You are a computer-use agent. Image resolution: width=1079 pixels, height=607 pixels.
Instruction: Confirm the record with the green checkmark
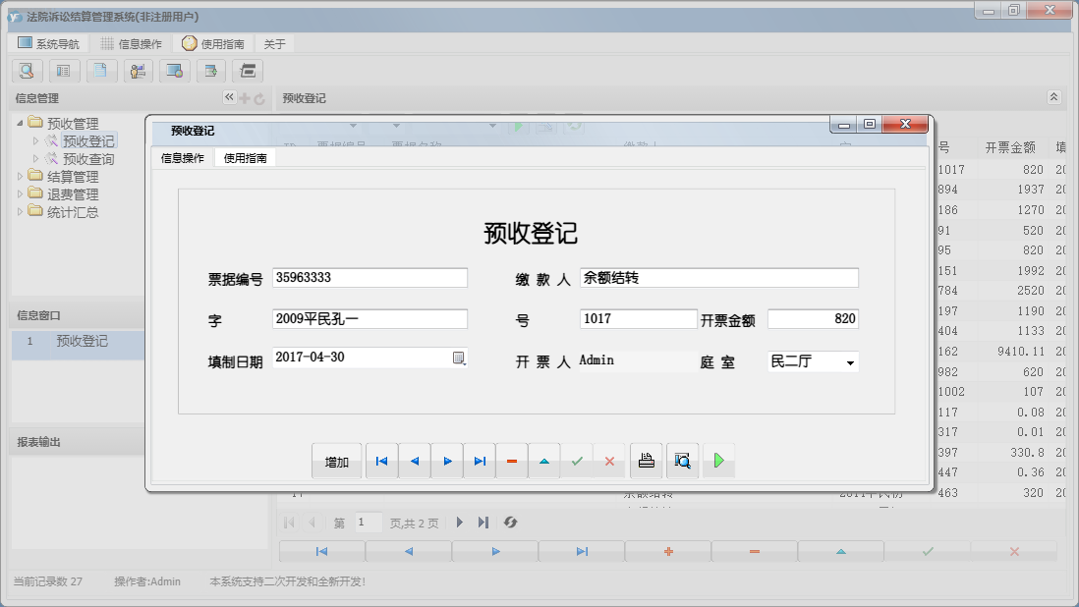click(x=577, y=460)
